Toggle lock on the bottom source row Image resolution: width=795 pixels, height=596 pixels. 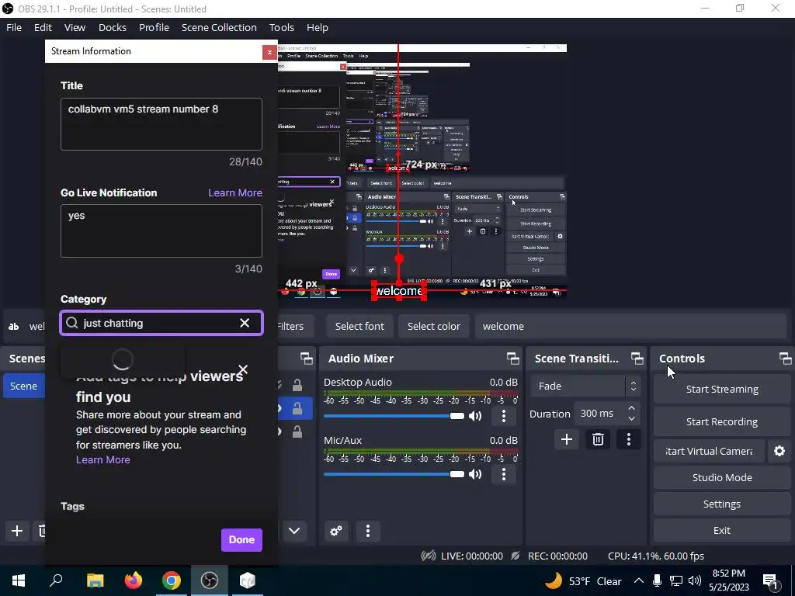point(297,431)
